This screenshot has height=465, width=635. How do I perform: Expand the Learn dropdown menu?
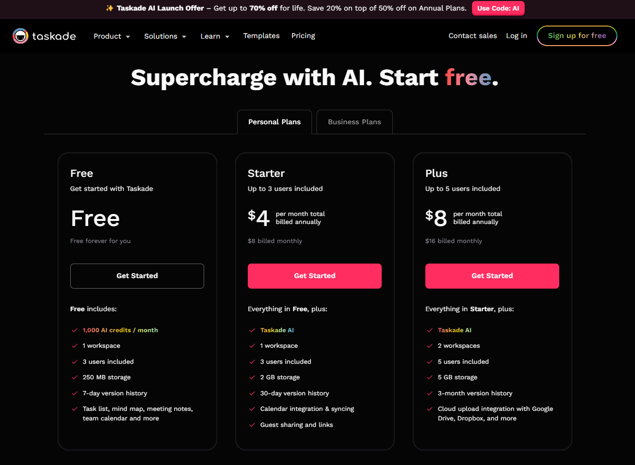click(215, 36)
